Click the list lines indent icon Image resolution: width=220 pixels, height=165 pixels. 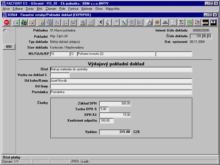(132, 22)
